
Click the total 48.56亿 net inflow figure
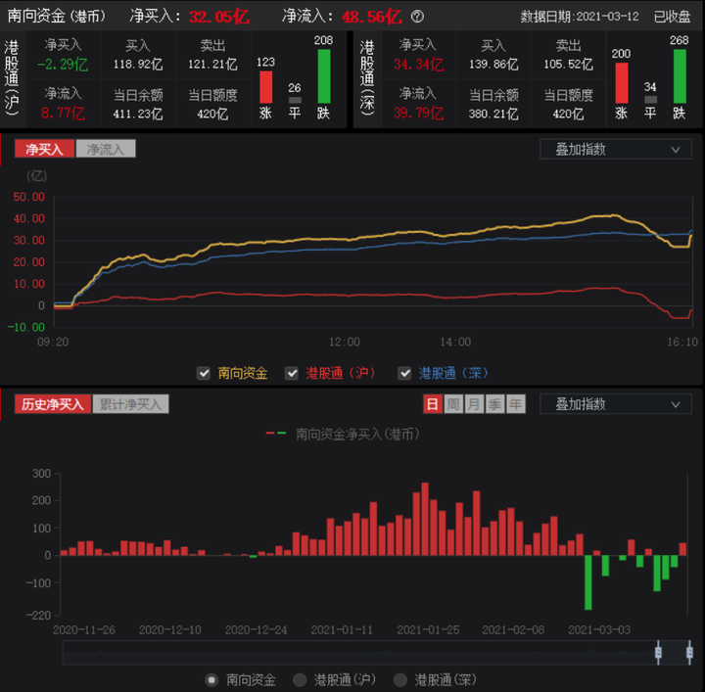click(x=372, y=17)
